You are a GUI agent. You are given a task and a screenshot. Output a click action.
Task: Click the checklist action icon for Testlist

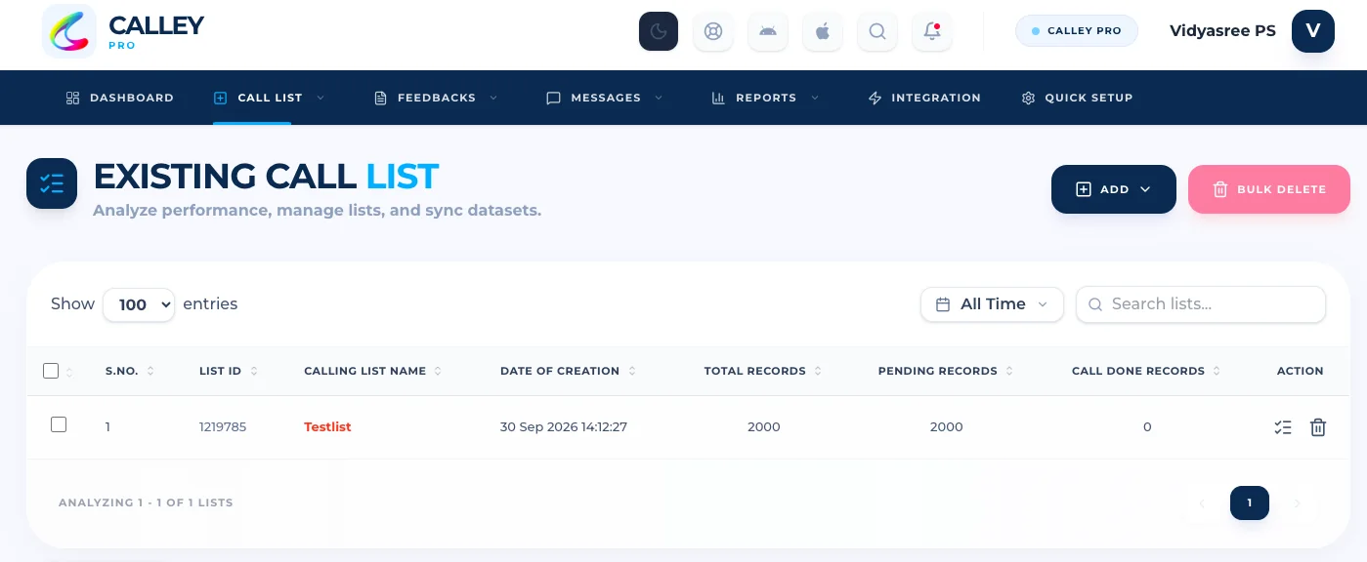[x=1283, y=427]
